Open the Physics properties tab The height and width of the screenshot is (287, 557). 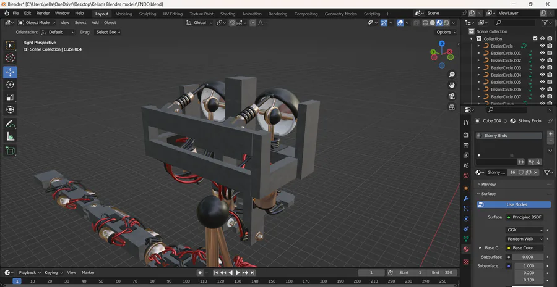(x=466, y=218)
